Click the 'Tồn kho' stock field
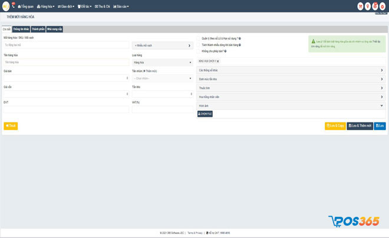Viewport: 389px width, 238px height. pyautogui.click(x=163, y=94)
